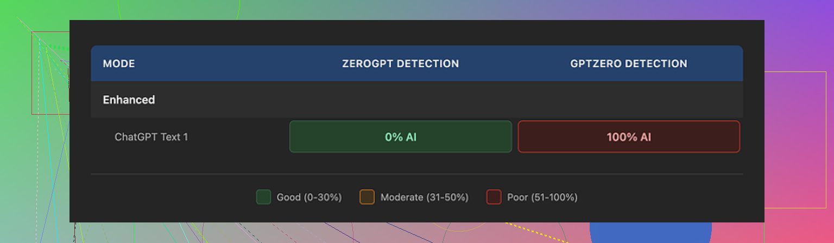
Task: Click the GPTZERO DETECTION column header
Action: pyautogui.click(x=629, y=64)
